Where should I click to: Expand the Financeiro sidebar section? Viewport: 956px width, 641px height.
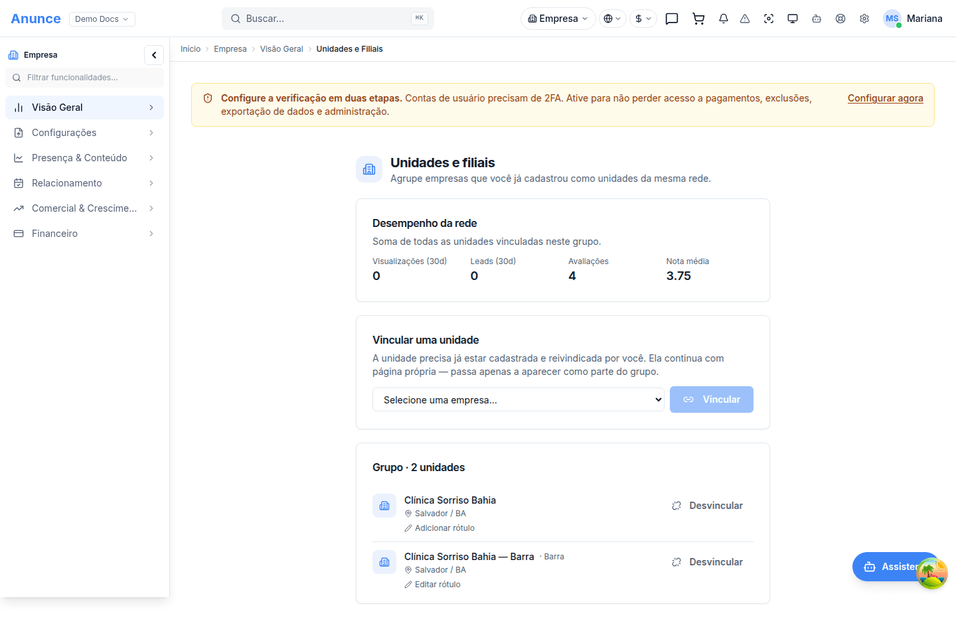(84, 234)
